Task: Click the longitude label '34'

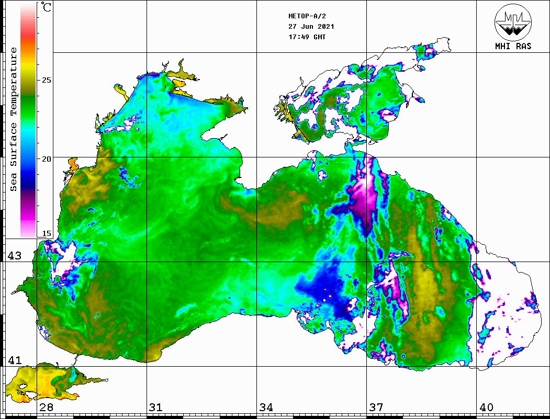Action: click(266, 407)
